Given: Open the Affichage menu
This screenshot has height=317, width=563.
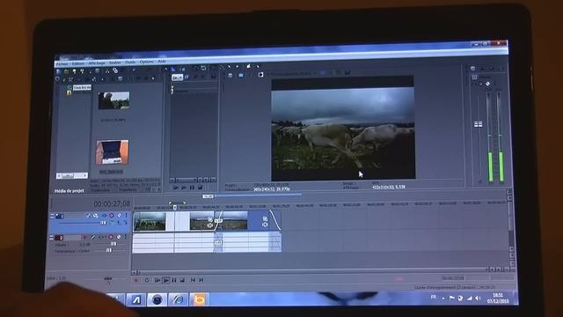Looking at the screenshot, I should point(97,63).
